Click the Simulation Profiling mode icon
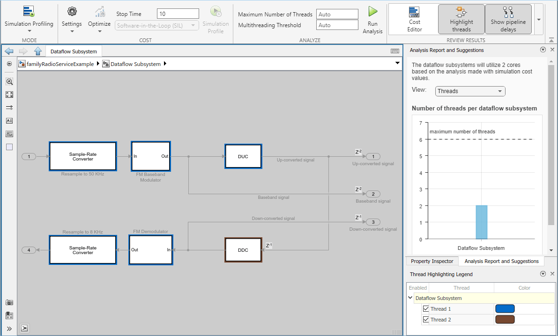The width and height of the screenshot is (558, 336). tap(29, 11)
